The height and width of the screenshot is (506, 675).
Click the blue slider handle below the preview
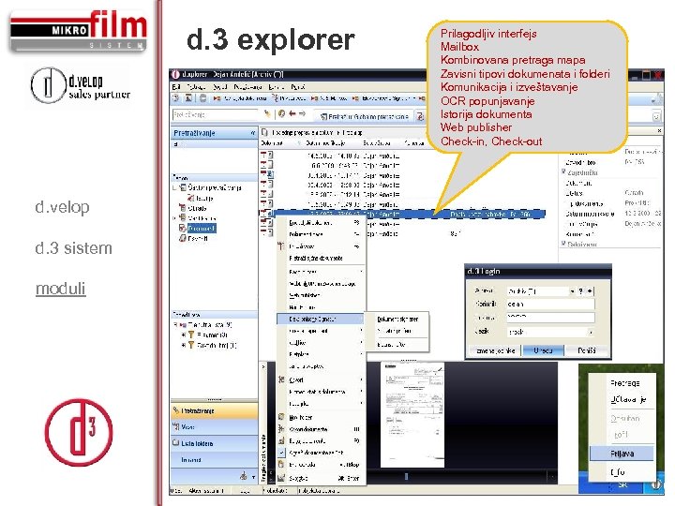(406, 476)
